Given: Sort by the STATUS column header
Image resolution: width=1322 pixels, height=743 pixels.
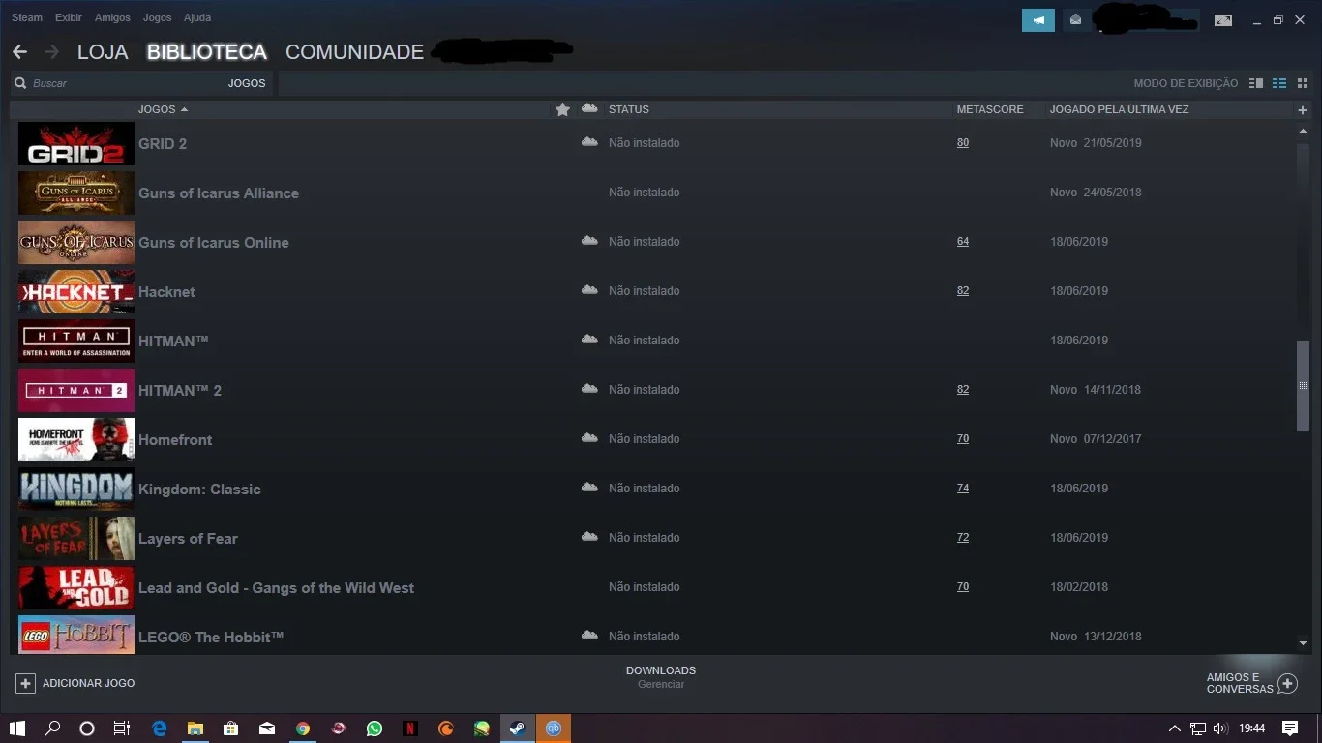Looking at the screenshot, I should pyautogui.click(x=629, y=110).
